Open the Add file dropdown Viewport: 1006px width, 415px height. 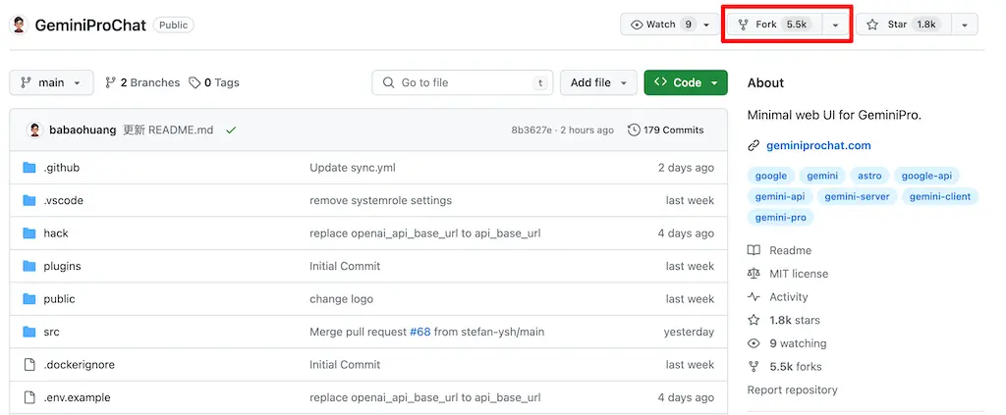point(598,82)
